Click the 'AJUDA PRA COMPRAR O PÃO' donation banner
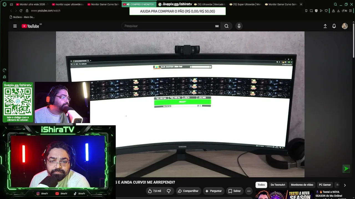355x199 pixels. [177, 11]
